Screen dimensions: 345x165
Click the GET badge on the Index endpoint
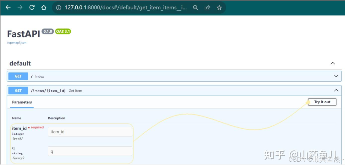18,76
